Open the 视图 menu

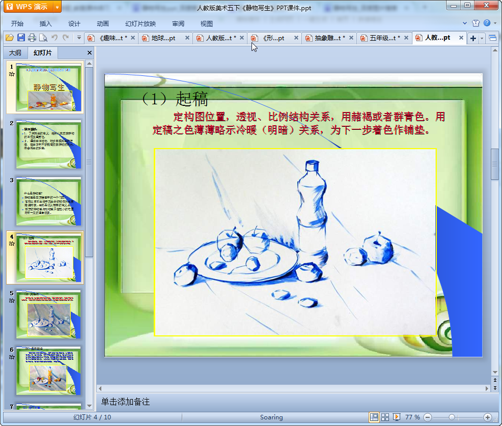(x=207, y=23)
